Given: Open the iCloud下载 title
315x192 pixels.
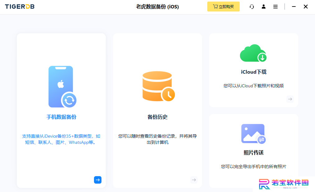Looking at the screenshot, I should pyautogui.click(x=254, y=72).
